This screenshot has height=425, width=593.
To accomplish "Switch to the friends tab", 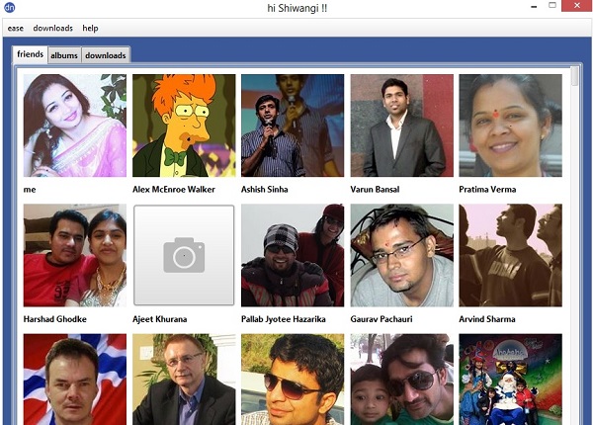I will coord(30,54).
